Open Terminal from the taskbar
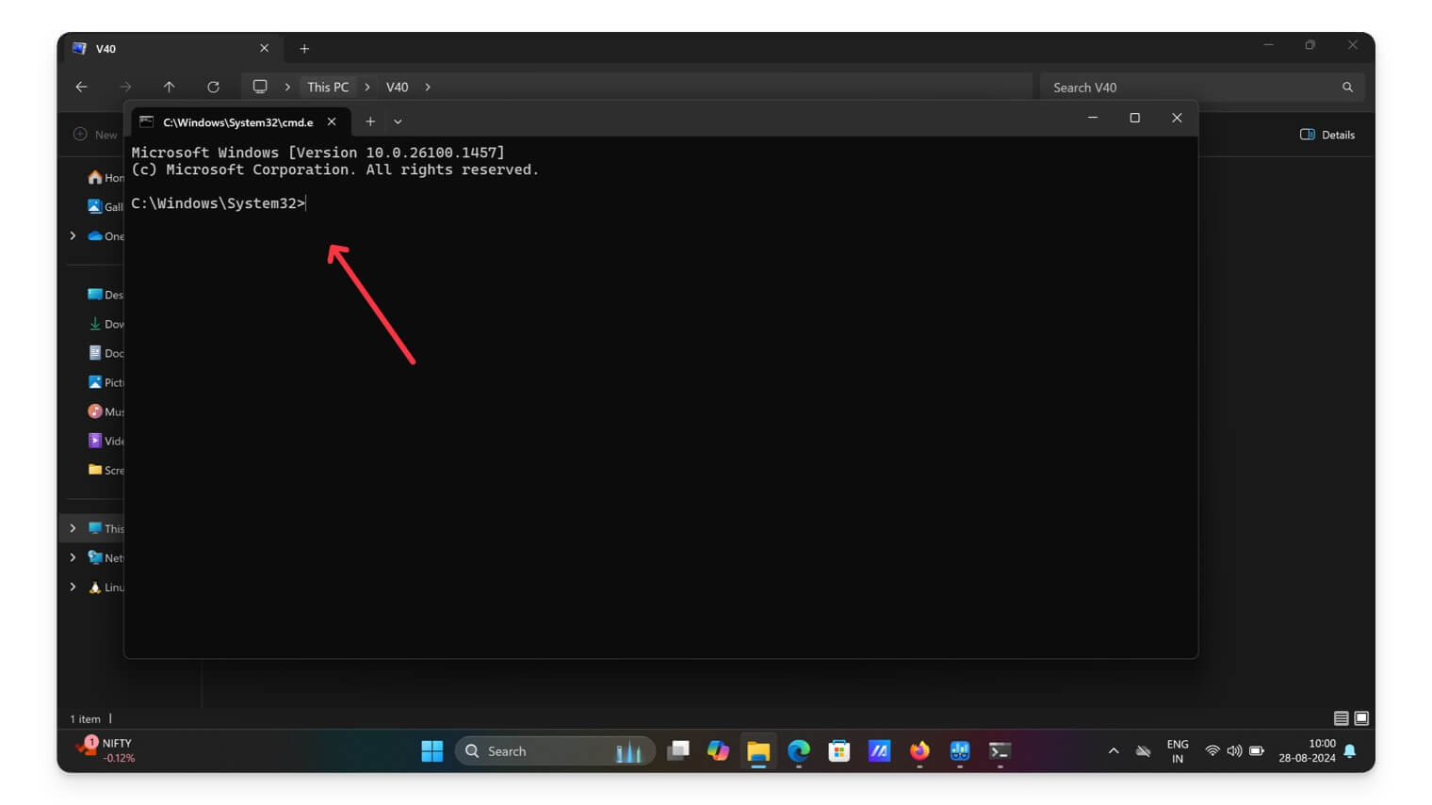 [x=1000, y=750]
